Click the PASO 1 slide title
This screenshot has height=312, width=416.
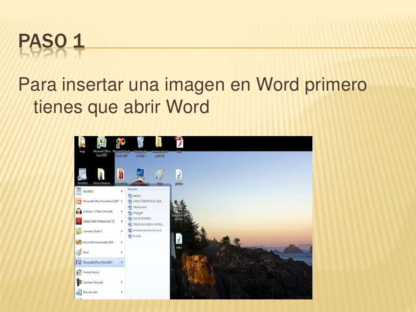(x=52, y=41)
